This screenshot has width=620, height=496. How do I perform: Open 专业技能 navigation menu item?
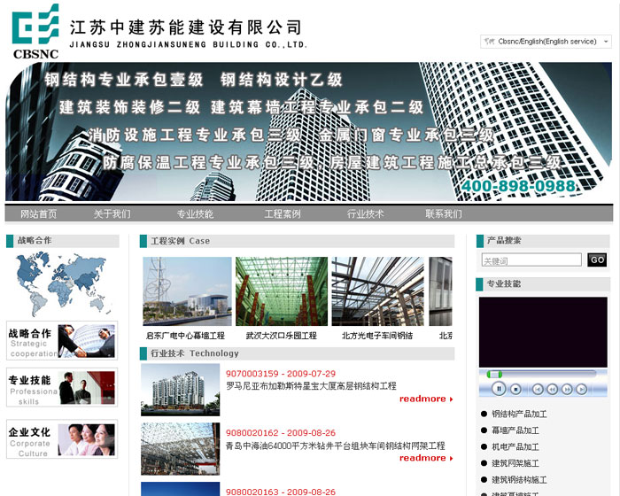195,214
